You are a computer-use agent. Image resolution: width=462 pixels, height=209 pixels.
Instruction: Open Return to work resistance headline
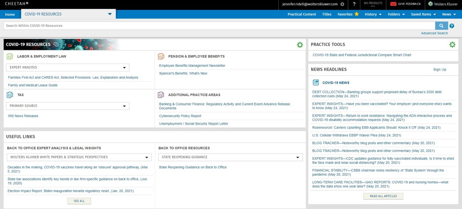pyautogui.click(x=382, y=117)
